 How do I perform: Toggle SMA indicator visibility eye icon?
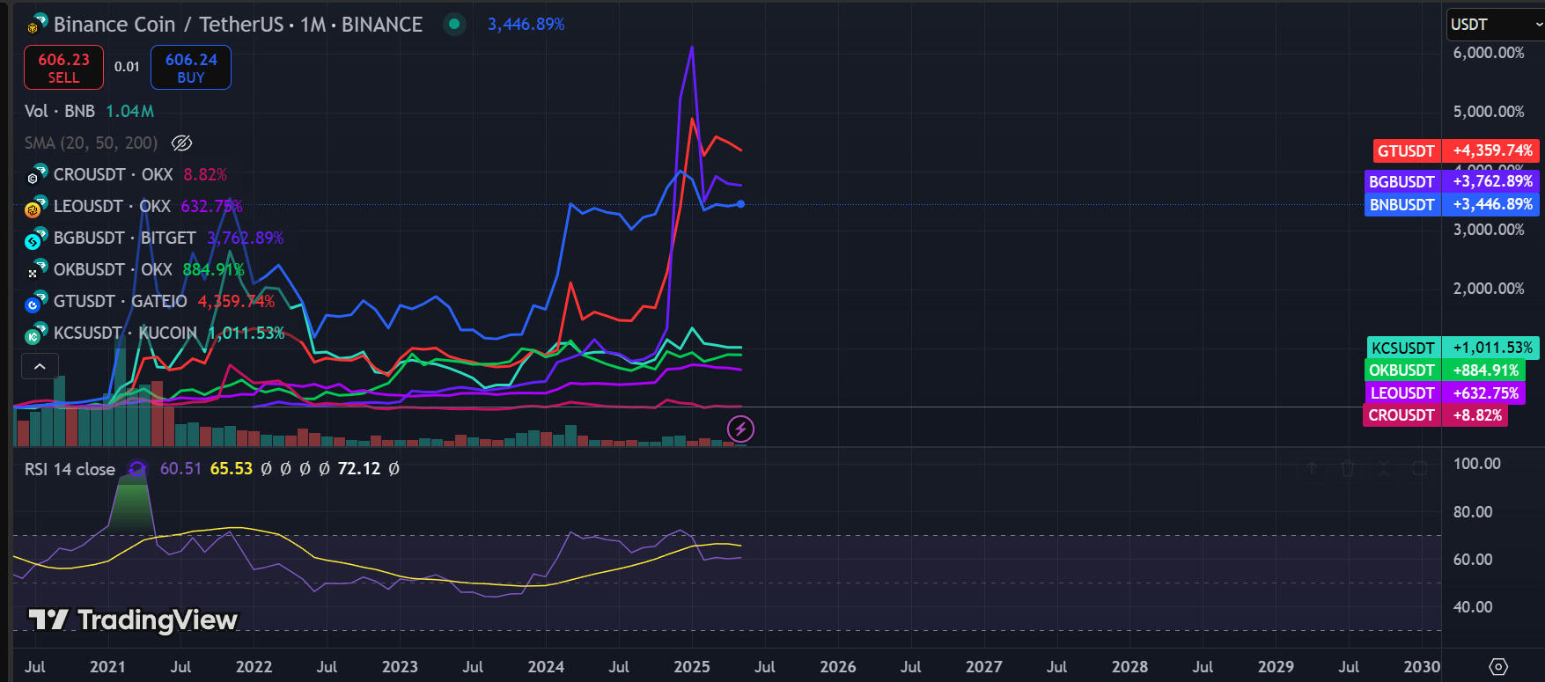(181, 143)
